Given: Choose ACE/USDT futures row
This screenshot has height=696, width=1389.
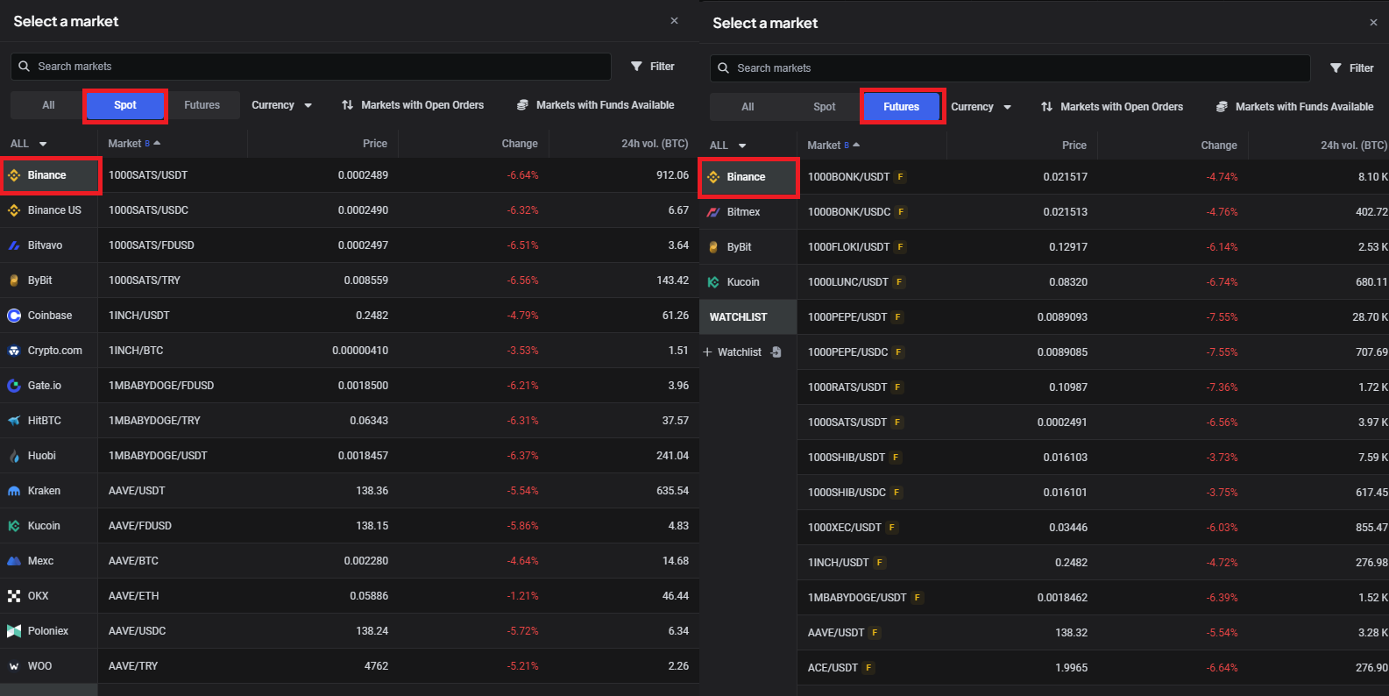Looking at the screenshot, I should click(1093, 668).
